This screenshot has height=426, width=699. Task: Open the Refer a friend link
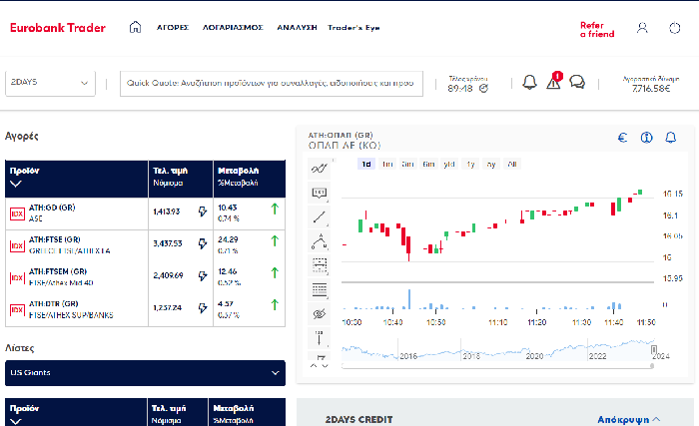[x=597, y=29]
